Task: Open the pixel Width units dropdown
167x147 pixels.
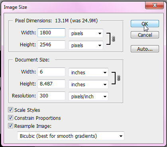Action: click(x=86, y=33)
